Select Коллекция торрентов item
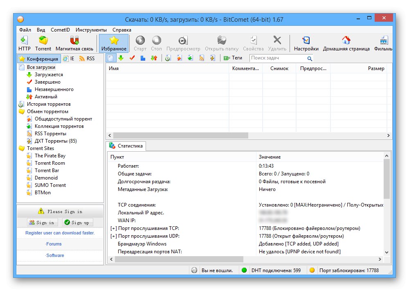The image size is (409, 291). point(59,126)
